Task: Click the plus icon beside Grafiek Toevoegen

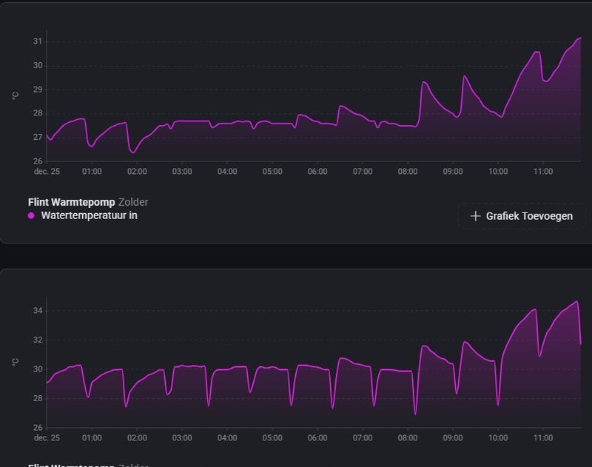Action: (x=475, y=216)
